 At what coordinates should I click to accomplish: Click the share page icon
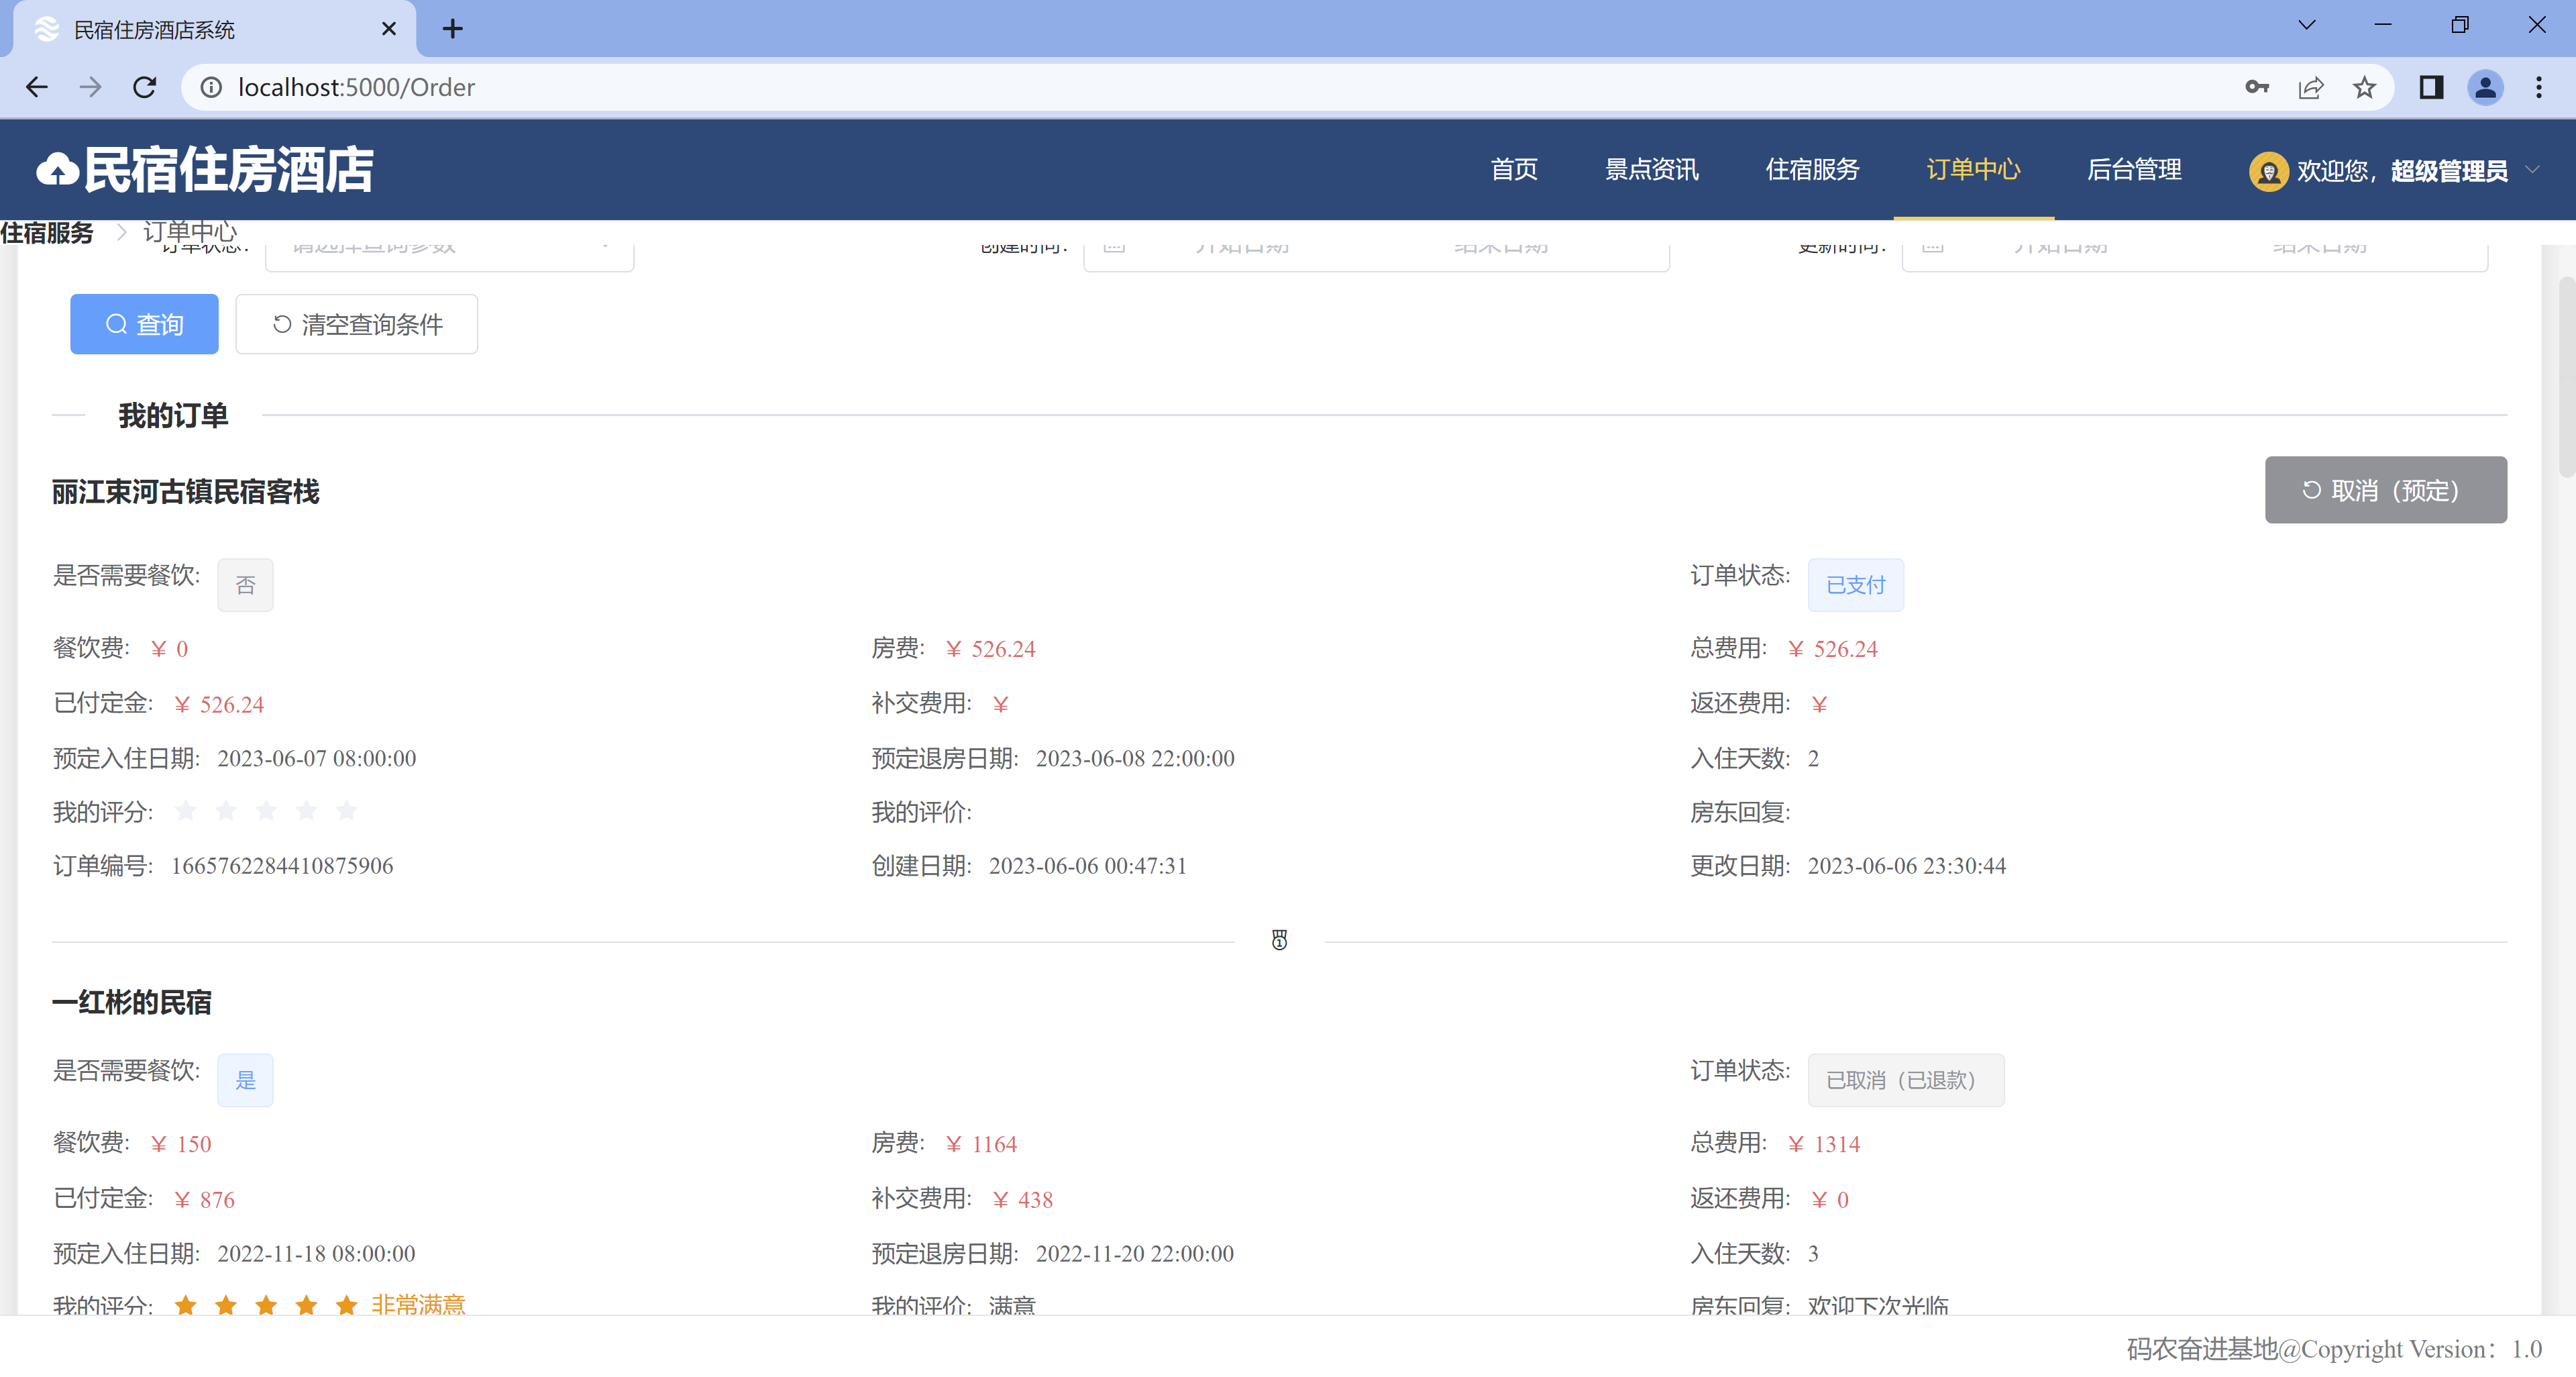point(2311,87)
